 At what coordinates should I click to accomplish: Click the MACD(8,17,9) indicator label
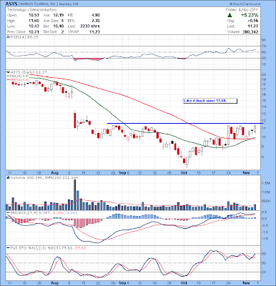click(x=24, y=212)
